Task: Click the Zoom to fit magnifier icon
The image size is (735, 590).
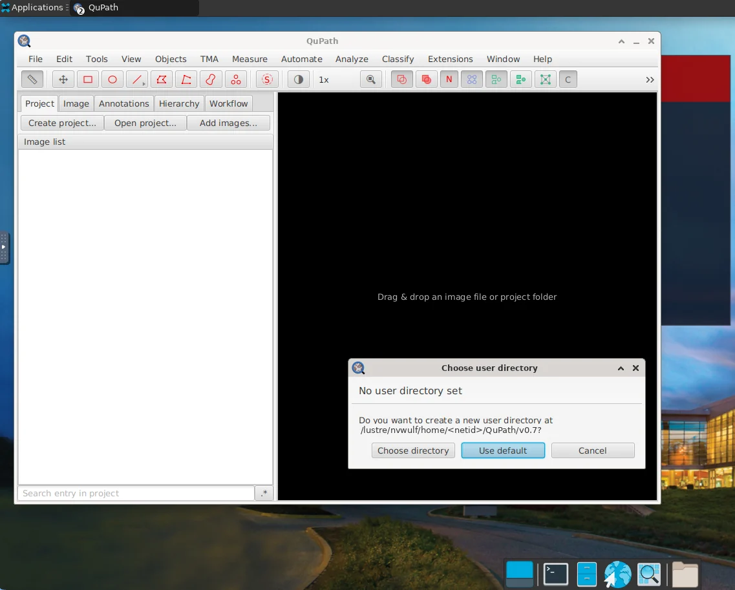Action: click(x=371, y=79)
